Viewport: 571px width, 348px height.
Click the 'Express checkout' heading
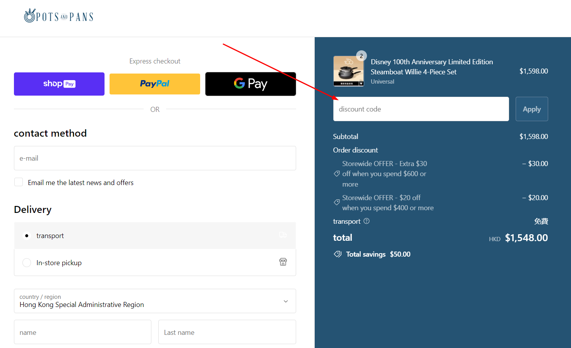coord(155,61)
